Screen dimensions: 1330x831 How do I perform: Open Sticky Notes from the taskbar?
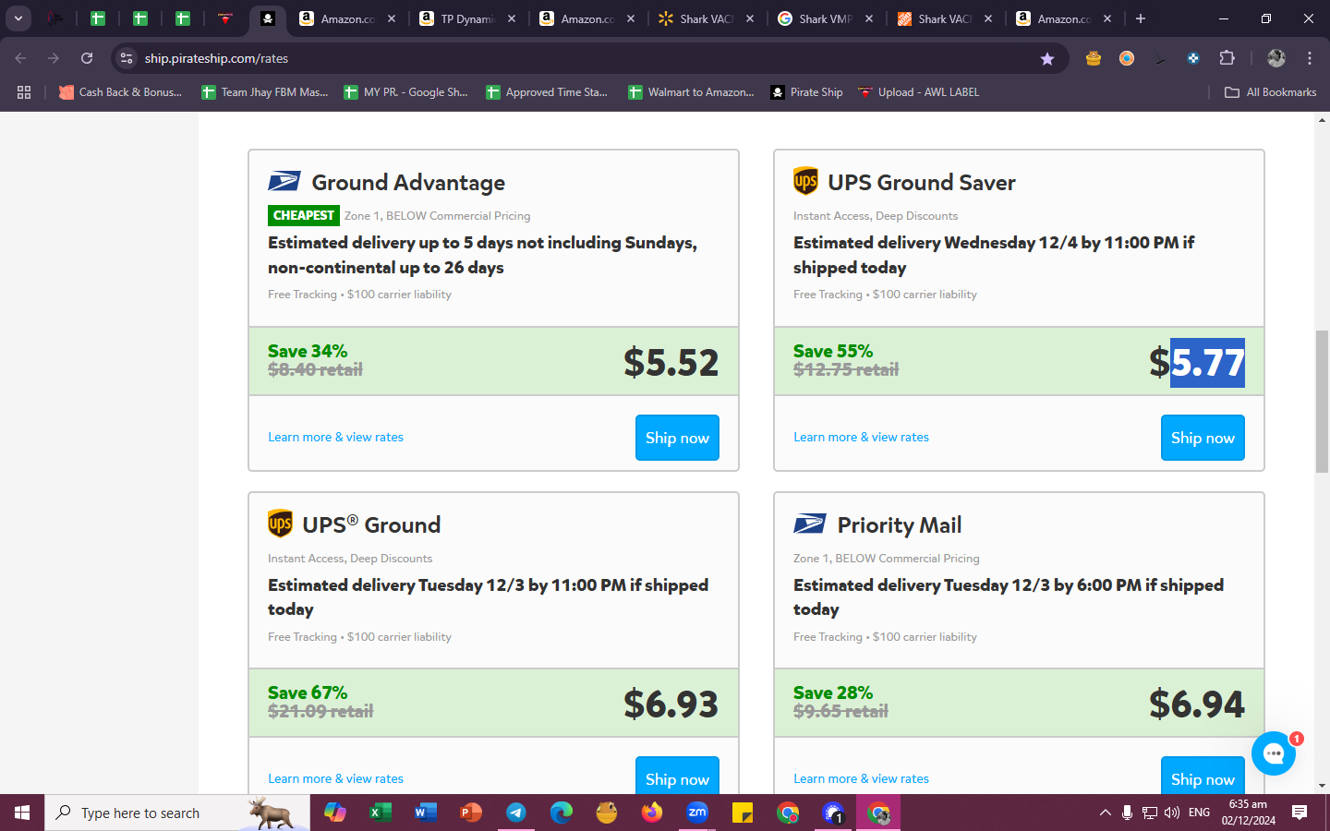[x=743, y=813]
